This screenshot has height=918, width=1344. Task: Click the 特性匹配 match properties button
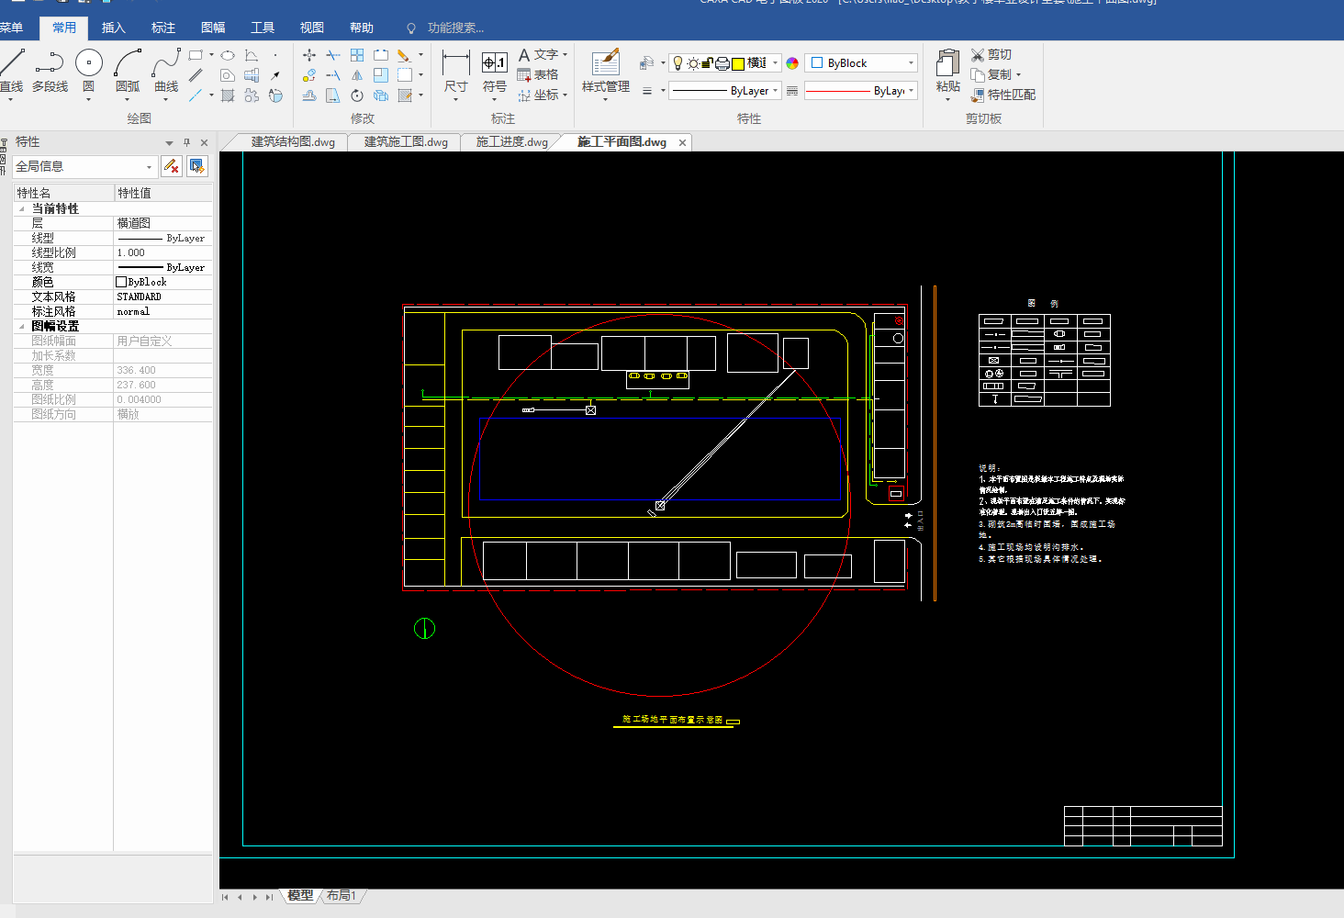click(1003, 95)
